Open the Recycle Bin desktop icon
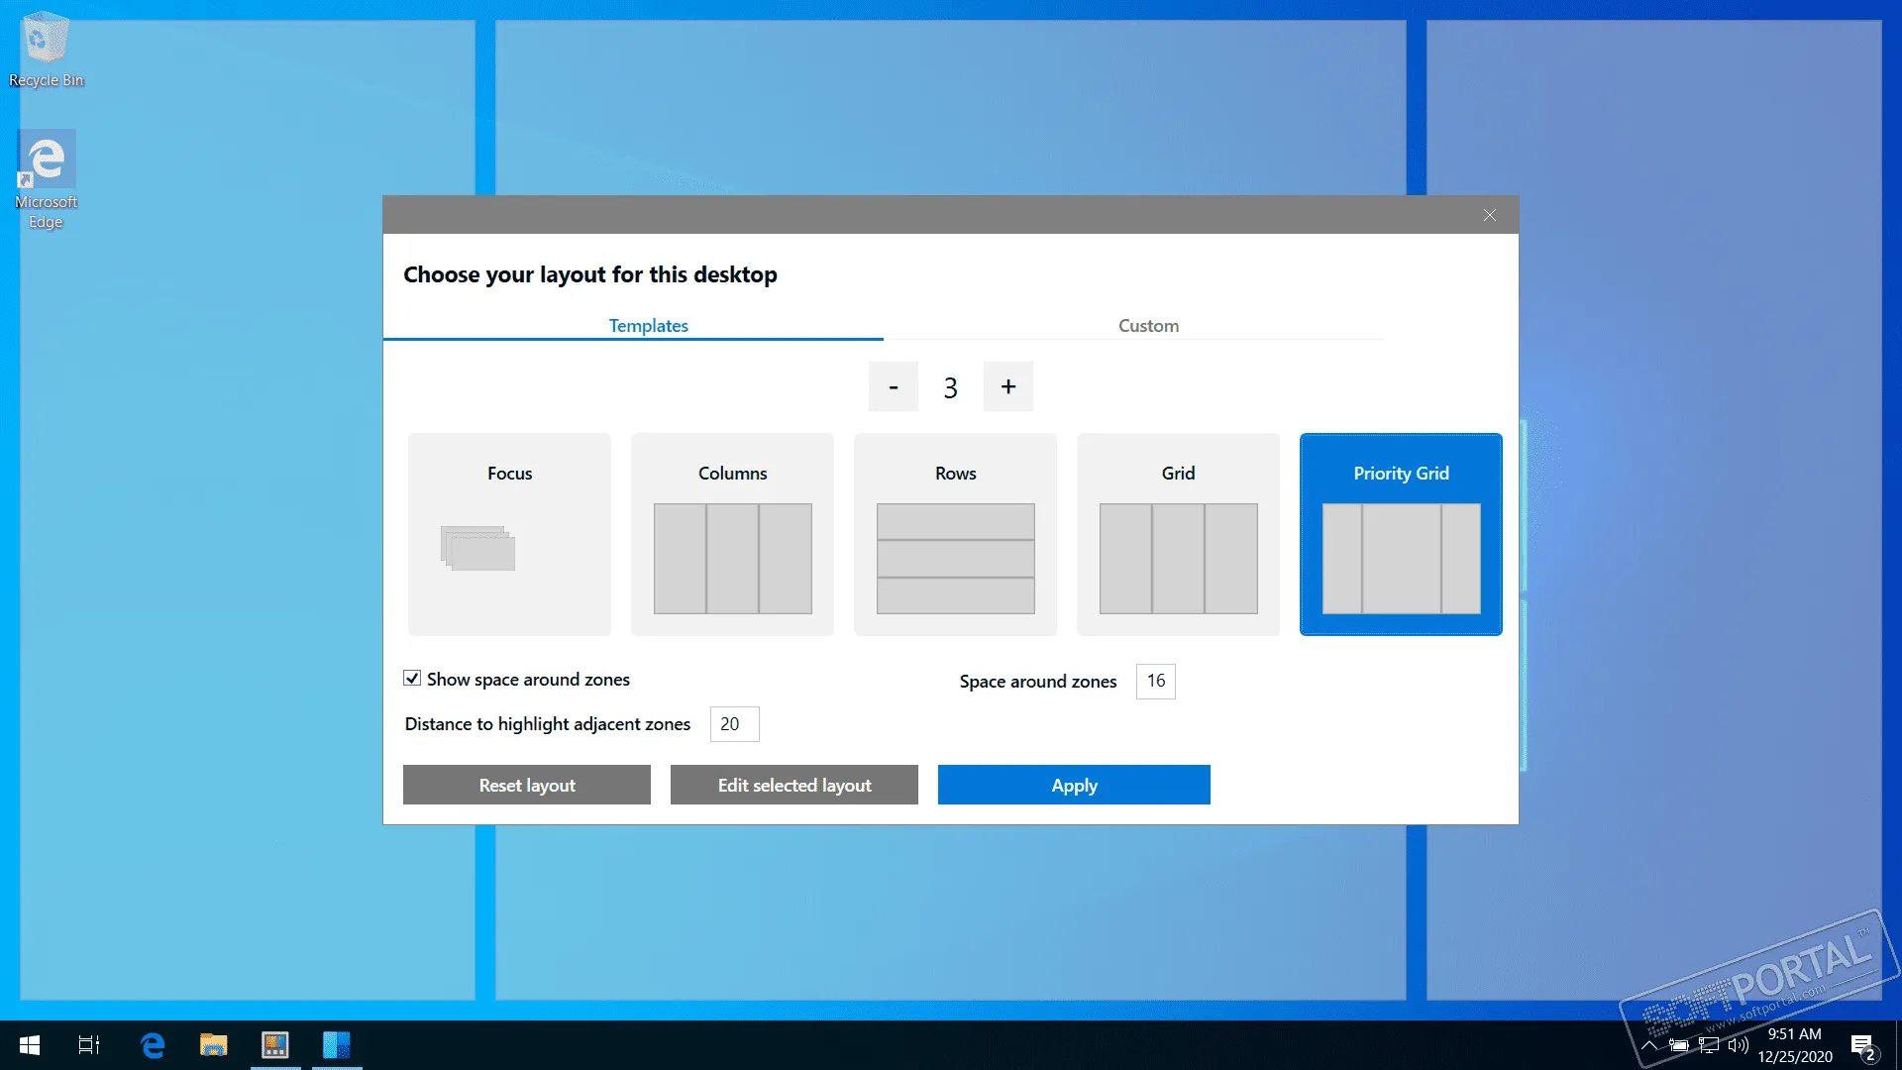Screen dimensions: 1902x1070 pos(46,50)
